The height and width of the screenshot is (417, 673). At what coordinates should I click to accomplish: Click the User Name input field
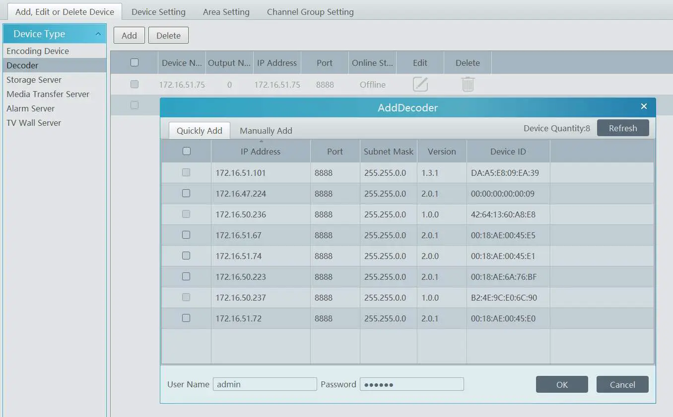[265, 384]
